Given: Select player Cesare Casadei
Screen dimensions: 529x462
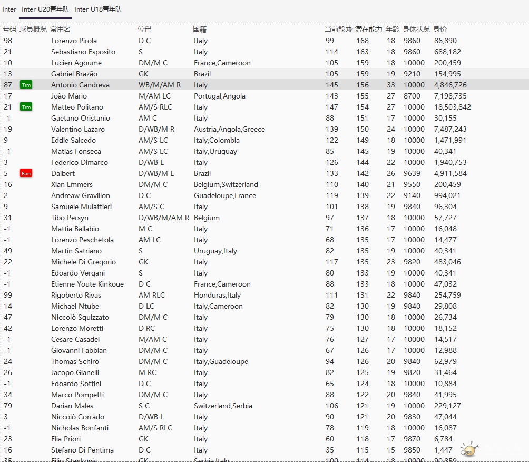Looking at the screenshot, I should [75, 340].
